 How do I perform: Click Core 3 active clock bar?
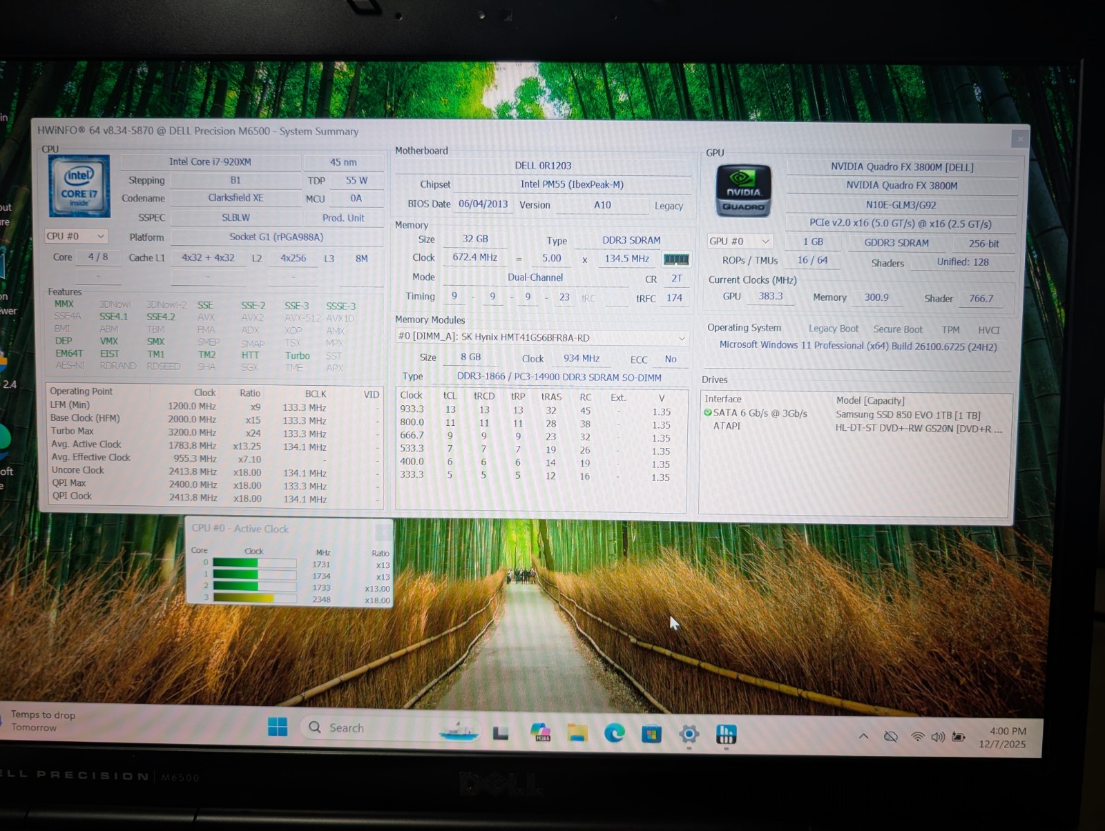pyautogui.click(x=254, y=598)
